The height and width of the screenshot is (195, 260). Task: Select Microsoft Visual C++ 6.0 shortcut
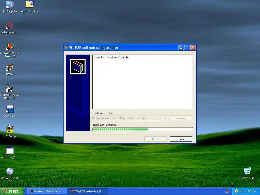10,47
